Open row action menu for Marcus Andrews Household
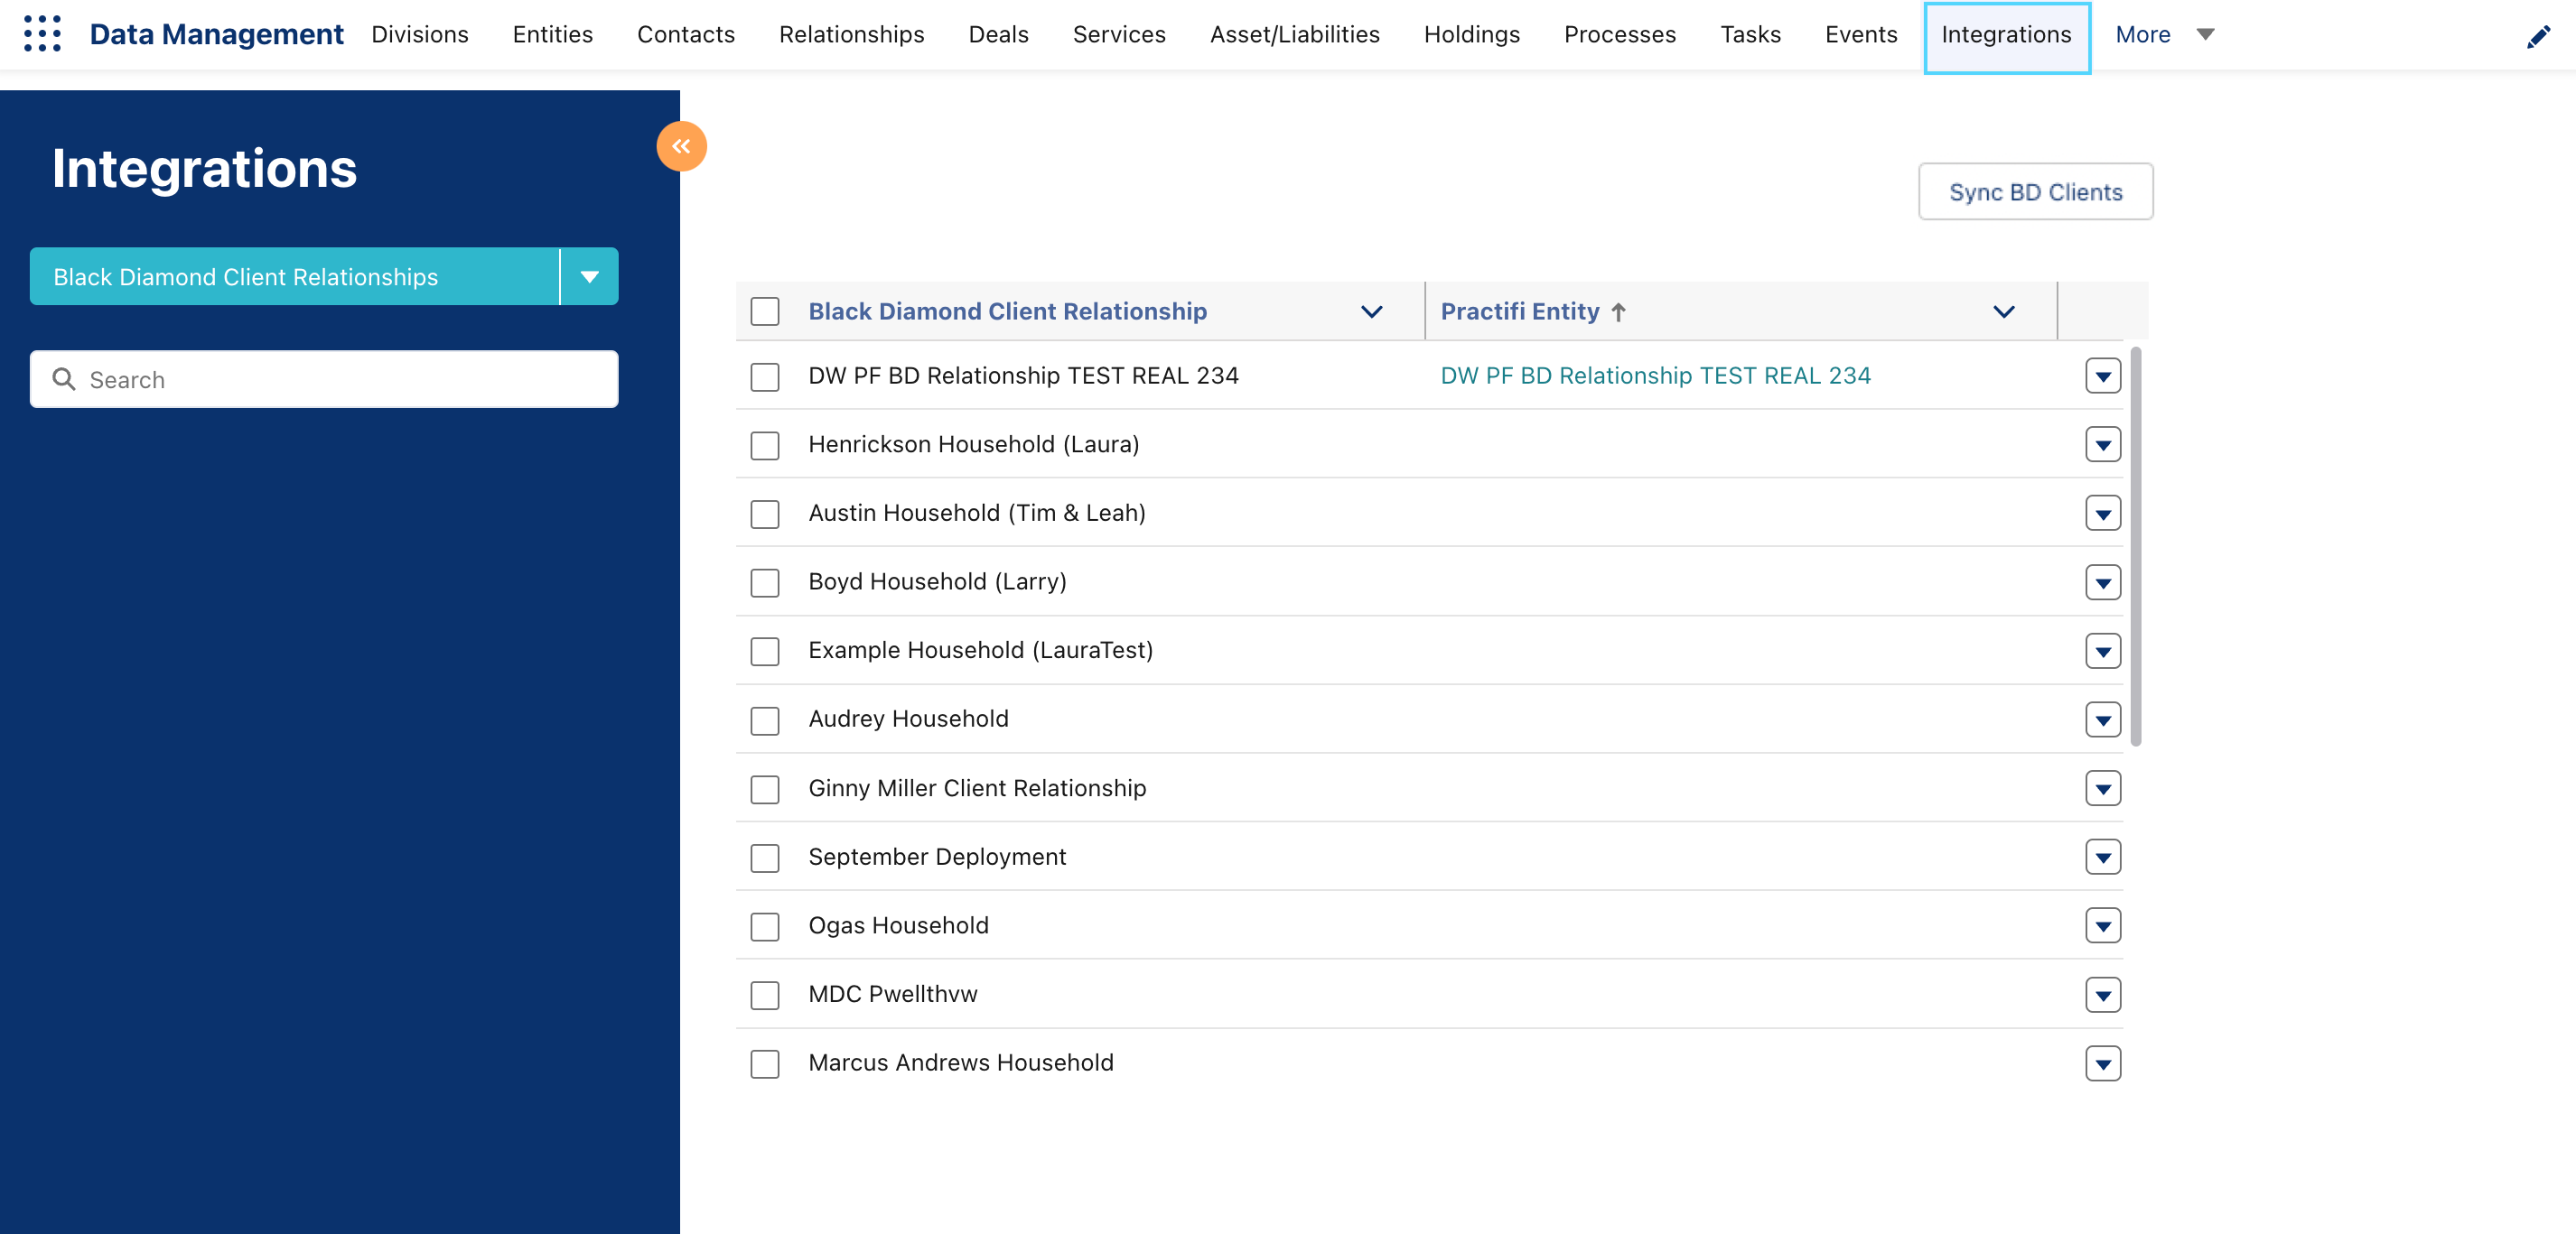Viewport: 2576px width, 1234px height. point(2102,1063)
